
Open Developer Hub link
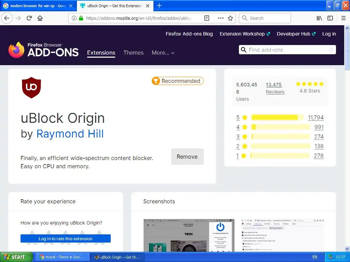[296, 34]
